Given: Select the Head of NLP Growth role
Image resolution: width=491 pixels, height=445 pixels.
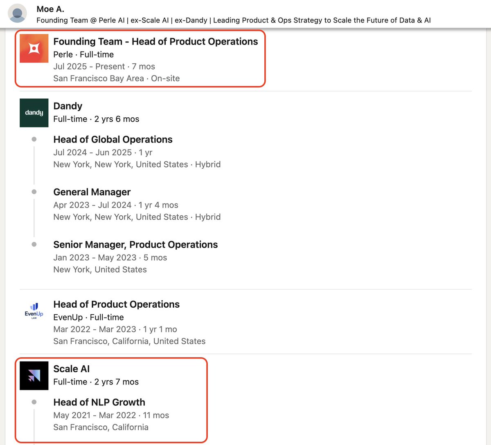Looking at the screenshot, I should pyautogui.click(x=99, y=403).
